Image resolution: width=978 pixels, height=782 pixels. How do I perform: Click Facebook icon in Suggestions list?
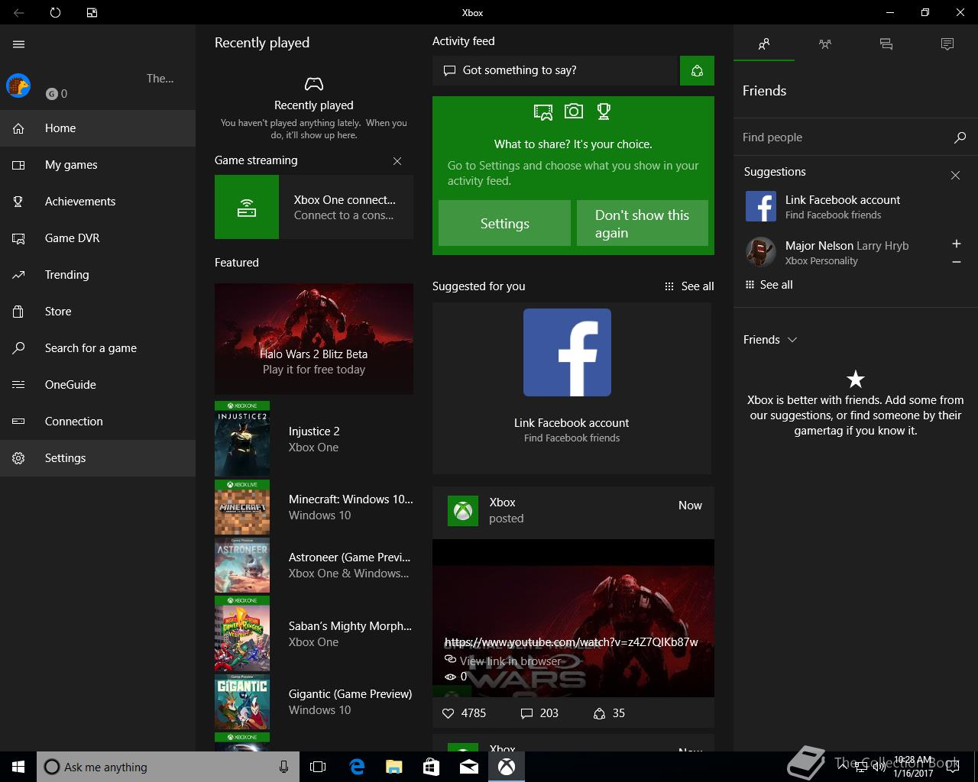(x=761, y=206)
